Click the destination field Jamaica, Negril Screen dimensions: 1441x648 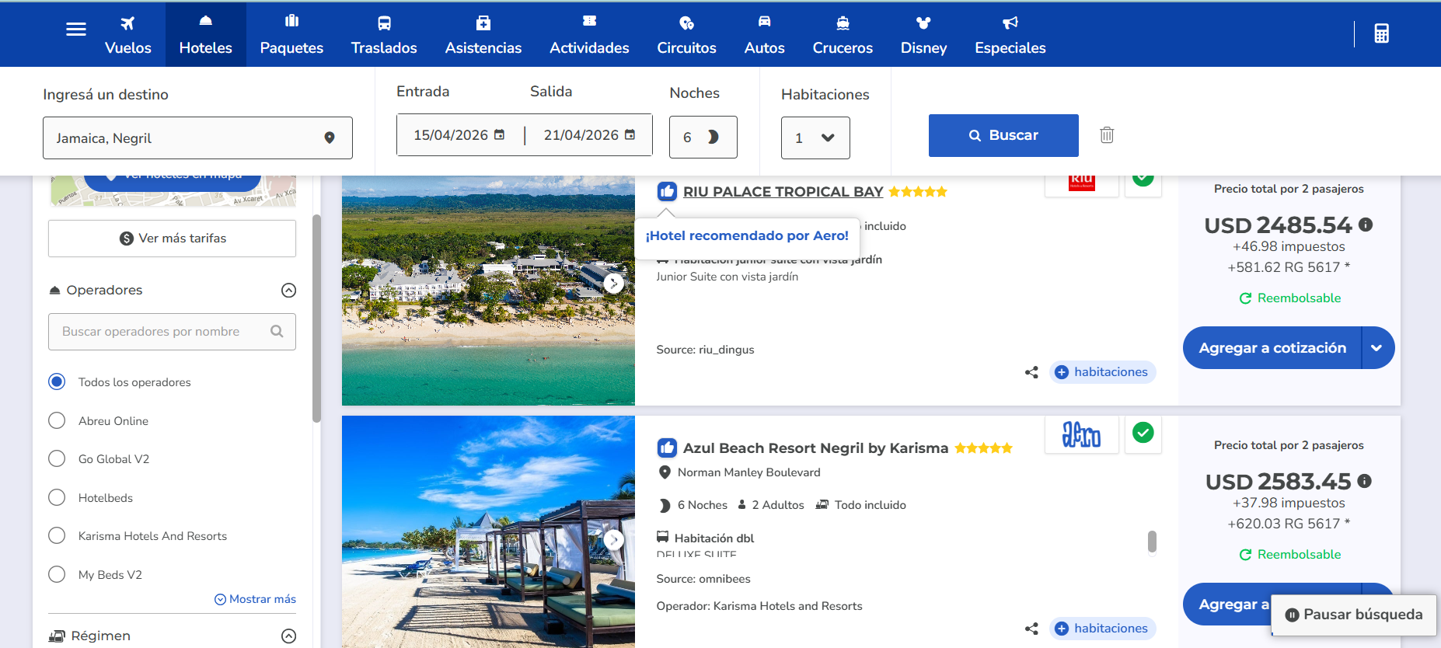click(x=197, y=138)
